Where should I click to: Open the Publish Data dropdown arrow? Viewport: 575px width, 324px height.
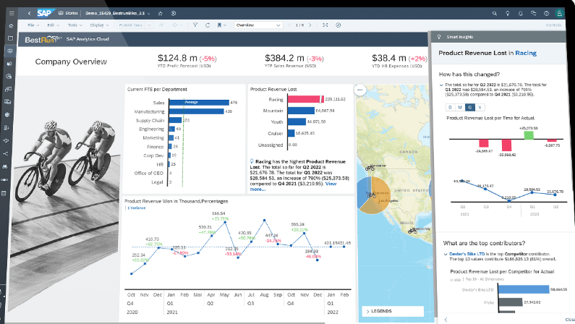149,25
